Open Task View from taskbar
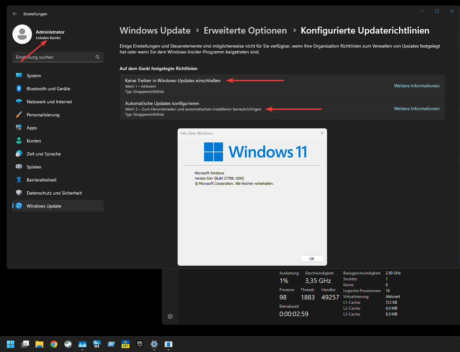Image resolution: width=460 pixels, height=352 pixels. point(25,344)
